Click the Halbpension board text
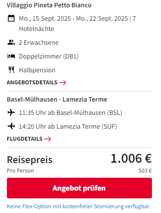Image resolution: width=161 pixels, height=213 pixels. pos(37,70)
